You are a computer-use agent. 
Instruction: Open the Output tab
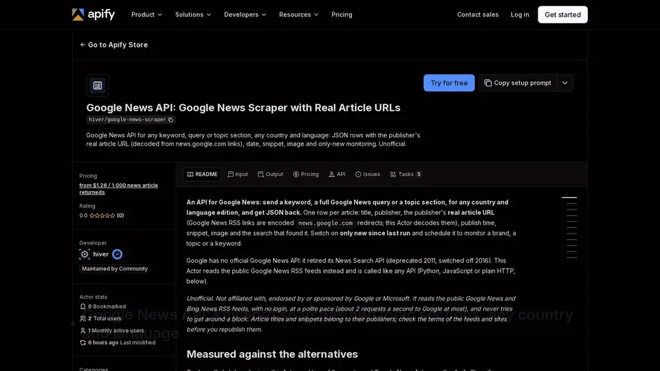tap(270, 174)
